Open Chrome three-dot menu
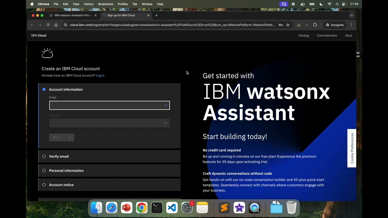Viewport: 388px width, 218px height. click(x=351, y=25)
